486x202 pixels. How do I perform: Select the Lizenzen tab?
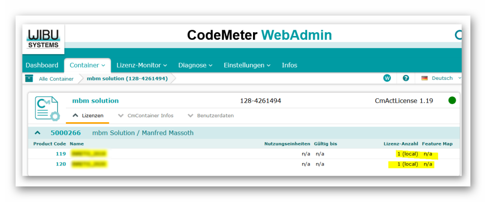pyautogui.click(x=88, y=116)
